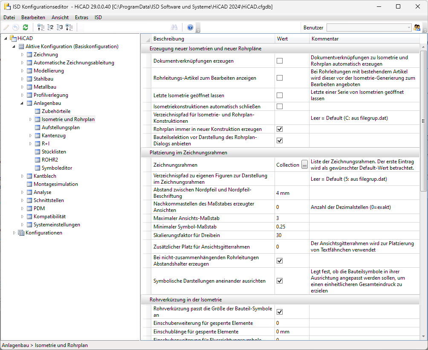Click the expand all tree levels icon

coord(69,27)
